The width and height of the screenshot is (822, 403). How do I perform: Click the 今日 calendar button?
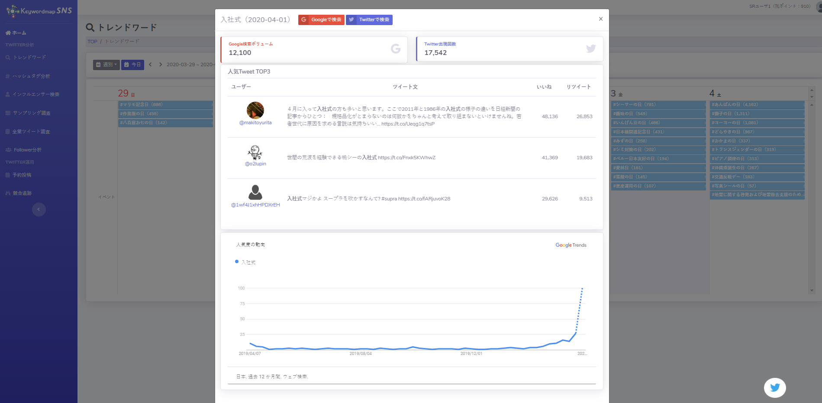tap(132, 64)
